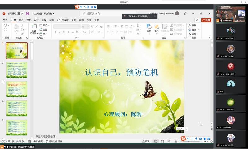The height and width of the screenshot is (149, 248).
Task: Select slide 5 thumbnail
Action: tap(17, 128)
